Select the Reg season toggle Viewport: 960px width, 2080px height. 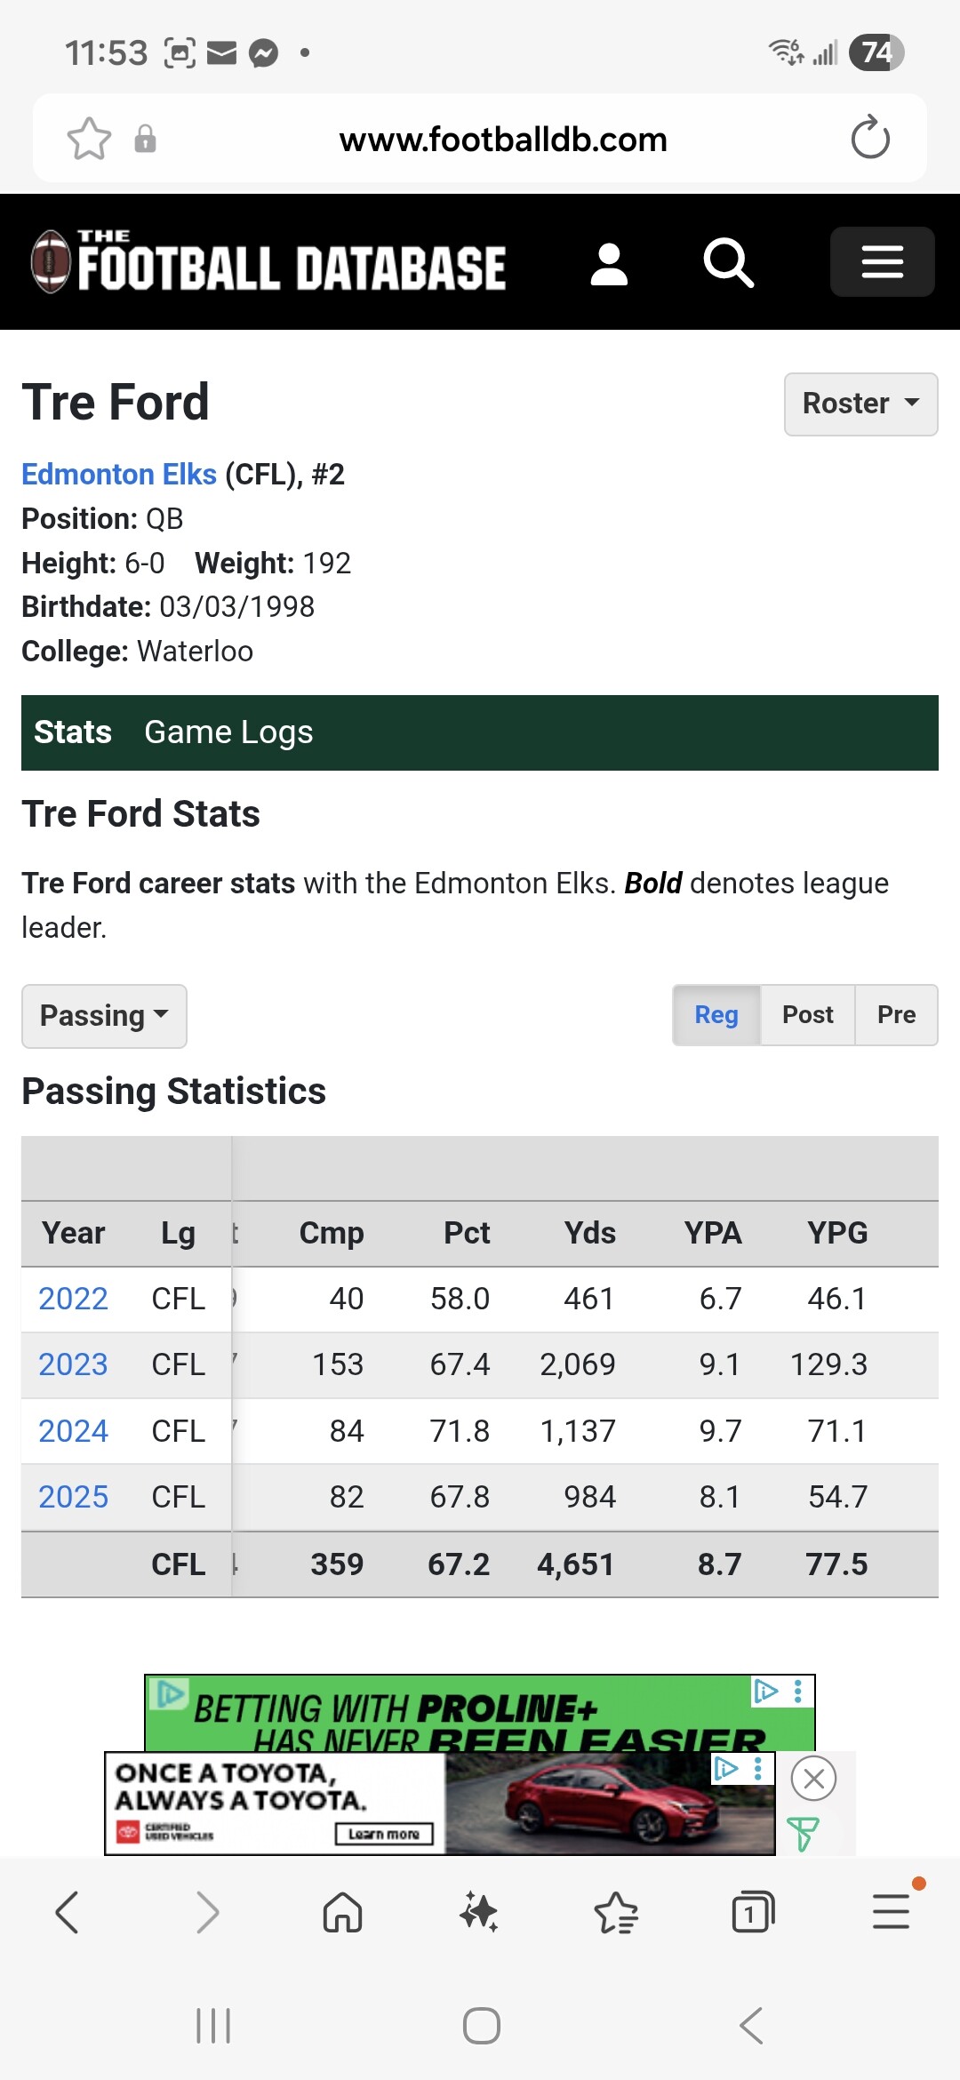pyautogui.click(x=716, y=1015)
